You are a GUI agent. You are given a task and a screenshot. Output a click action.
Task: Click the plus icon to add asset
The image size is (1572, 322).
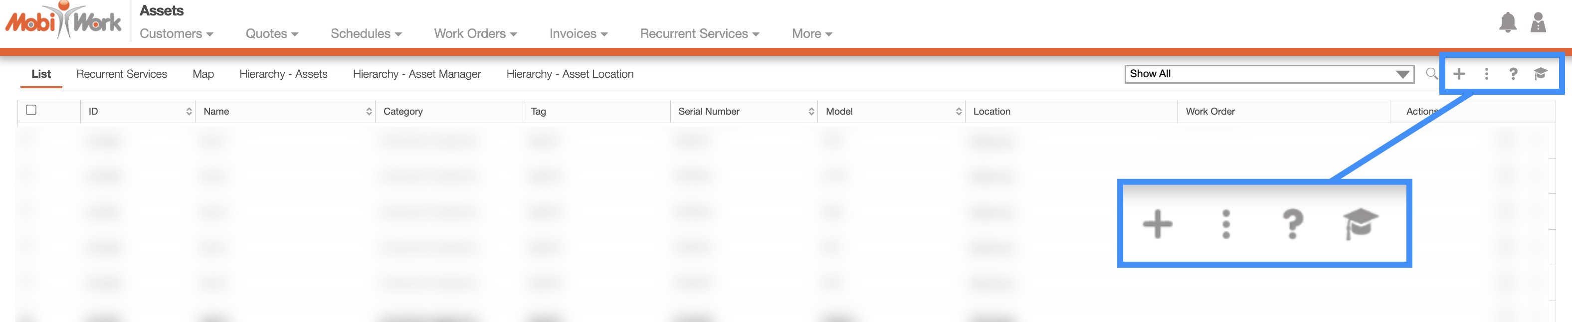(x=1458, y=74)
